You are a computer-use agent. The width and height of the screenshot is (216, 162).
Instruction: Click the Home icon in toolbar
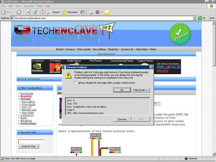click(42, 12)
